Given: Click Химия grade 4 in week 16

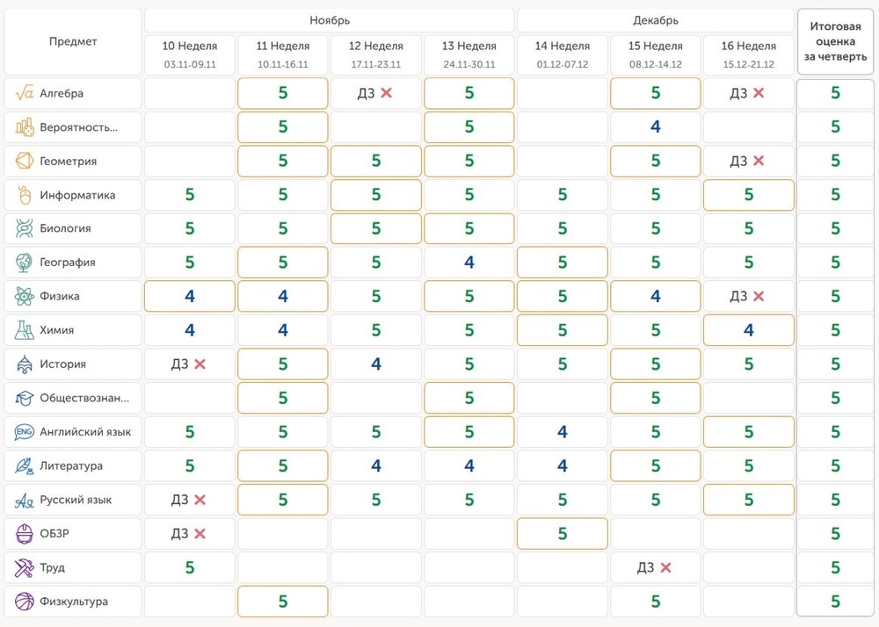Looking at the screenshot, I should coord(748,330).
